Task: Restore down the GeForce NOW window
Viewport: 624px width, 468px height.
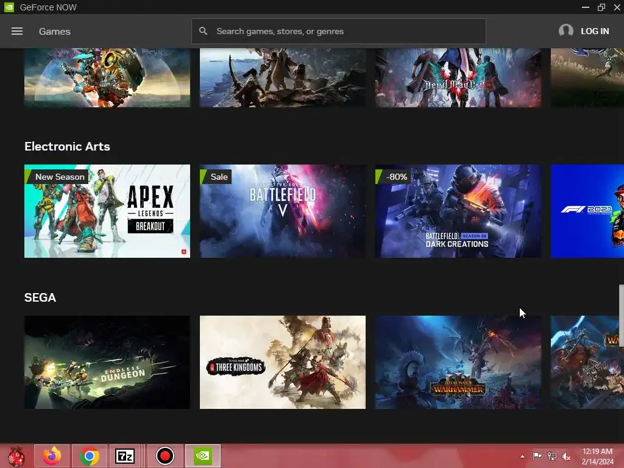Action: click(x=601, y=7)
